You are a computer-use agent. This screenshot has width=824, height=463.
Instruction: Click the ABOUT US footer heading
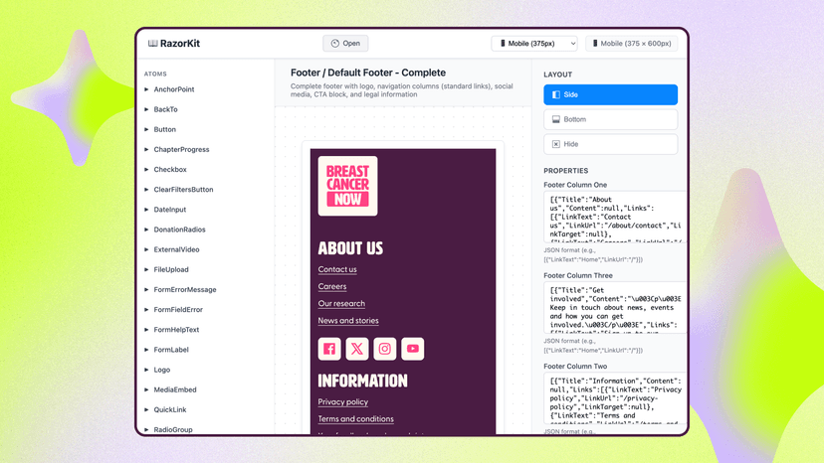click(350, 248)
